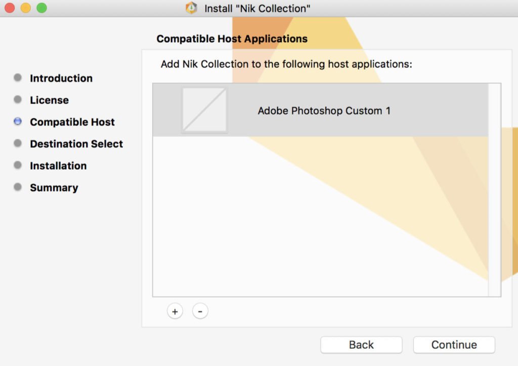
Task: Select the Adobe Photoshop Custom 1 placeholder icon
Action: click(x=204, y=110)
